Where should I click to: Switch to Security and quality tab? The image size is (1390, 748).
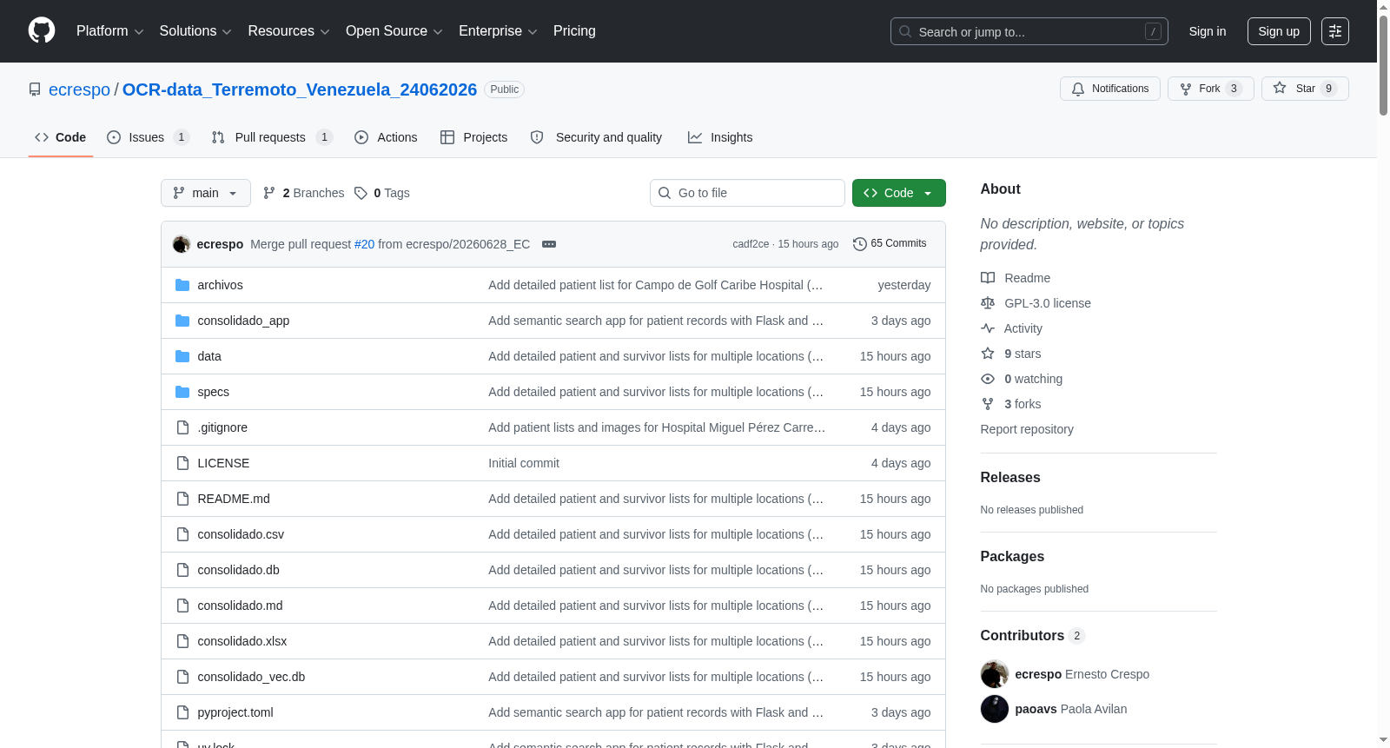(x=596, y=137)
